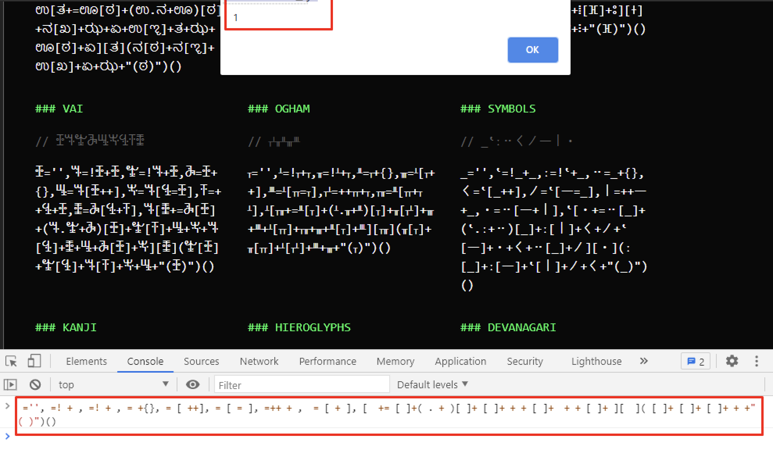This screenshot has width=773, height=457.
Task: Expand the logged console entry arrow
Action: click(7, 406)
